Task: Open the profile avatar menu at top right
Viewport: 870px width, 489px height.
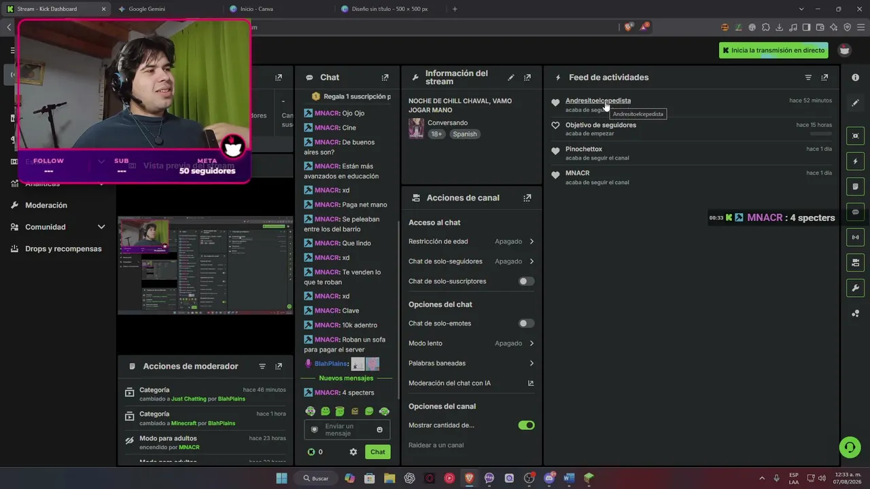Action: (844, 50)
